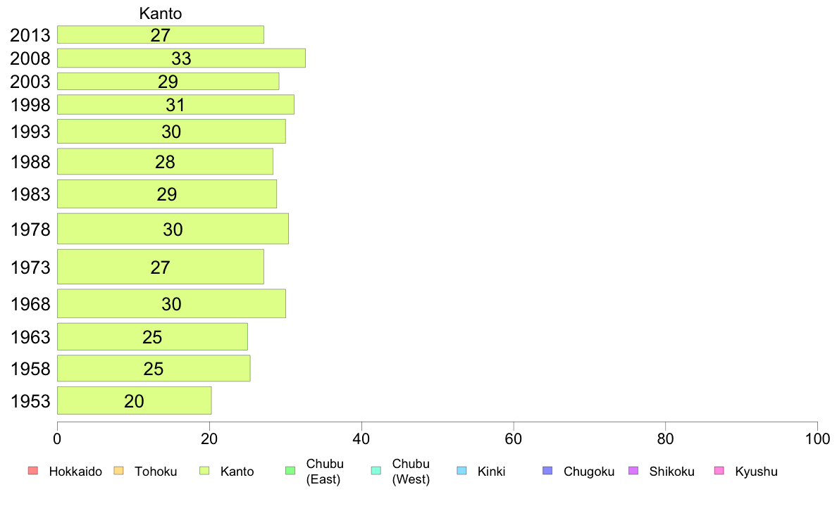
Task: Click the Tohoku legend color swatch
Action: click(x=118, y=471)
